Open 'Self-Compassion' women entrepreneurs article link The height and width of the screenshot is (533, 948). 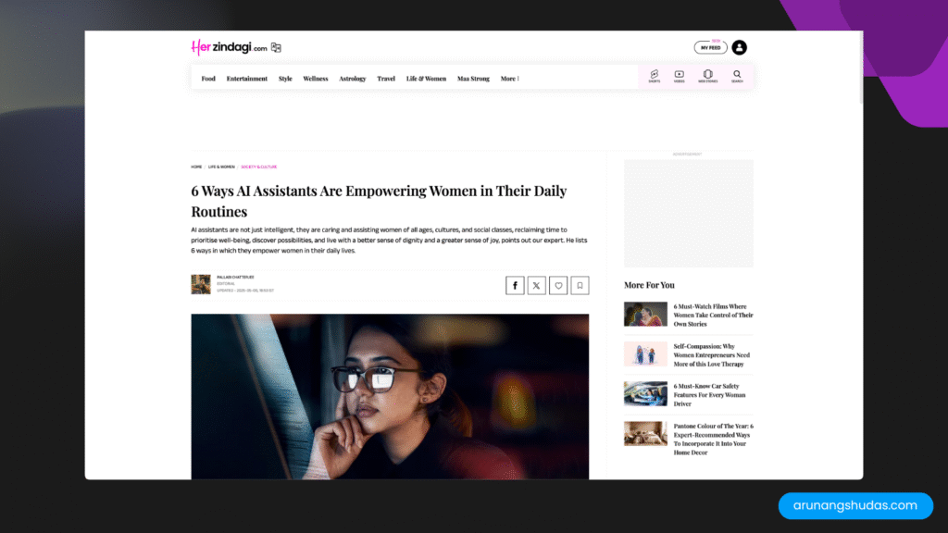(712, 355)
